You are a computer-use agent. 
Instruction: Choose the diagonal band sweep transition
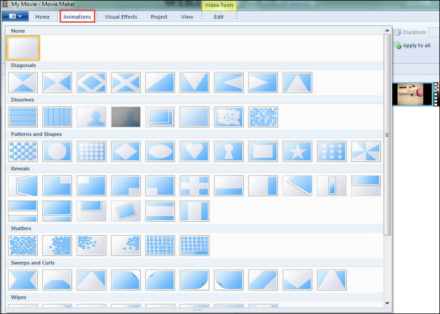click(263, 280)
